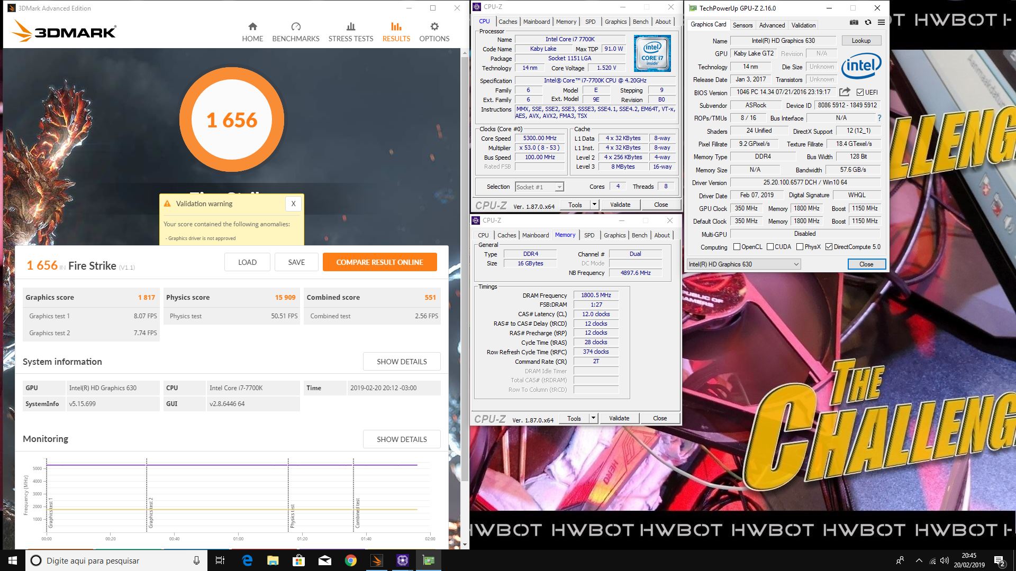Open the Validation tab in GPU-Z
Image resolution: width=1016 pixels, height=571 pixels.
pos(803,25)
